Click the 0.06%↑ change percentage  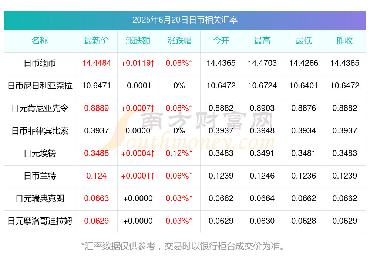coord(179,176)
